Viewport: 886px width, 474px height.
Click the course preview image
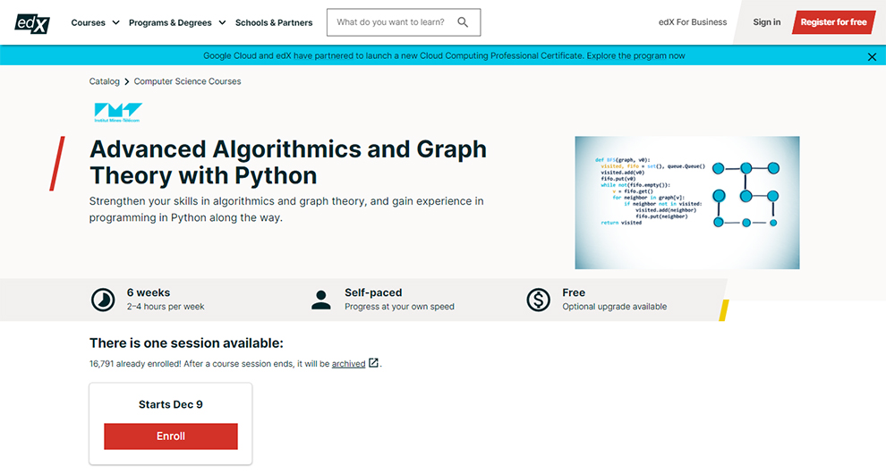(x=687, y=202)
